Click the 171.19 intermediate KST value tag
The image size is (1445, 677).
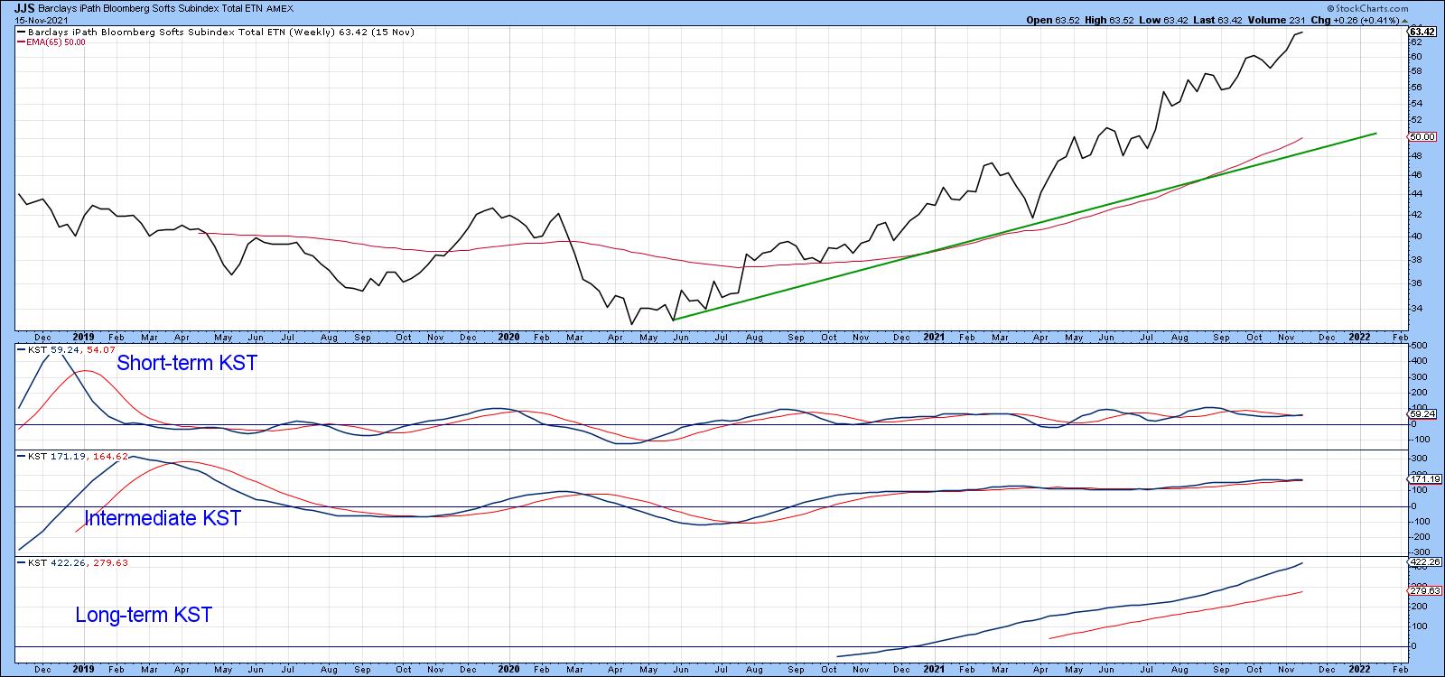pos(1422,479)
